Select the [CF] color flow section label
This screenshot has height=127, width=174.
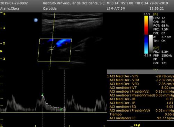[156, 48]
